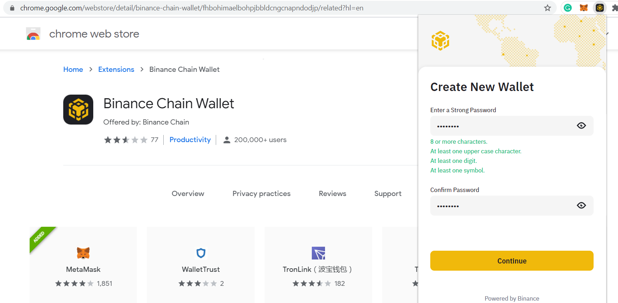
Task: Show confirm password via eye icon
Action: click(x=581, y=206)
